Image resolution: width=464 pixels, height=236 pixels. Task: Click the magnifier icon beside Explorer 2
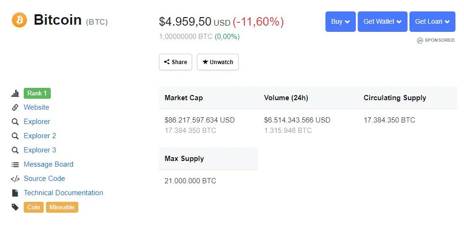click(15, 136)
